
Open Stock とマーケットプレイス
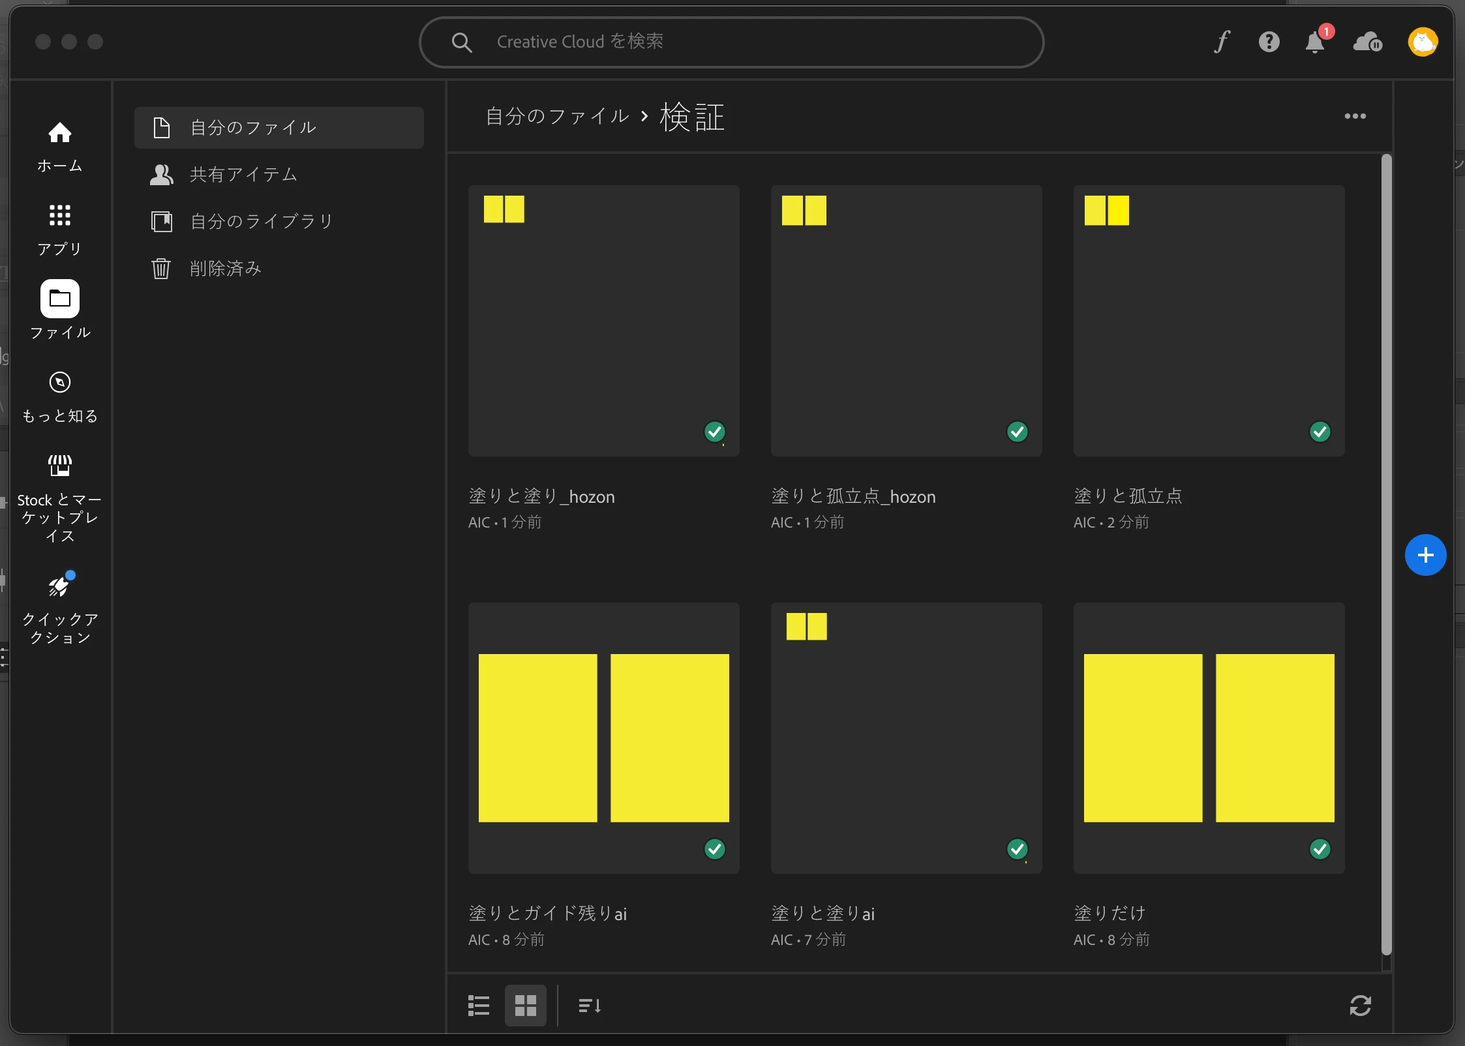point(59,499)
